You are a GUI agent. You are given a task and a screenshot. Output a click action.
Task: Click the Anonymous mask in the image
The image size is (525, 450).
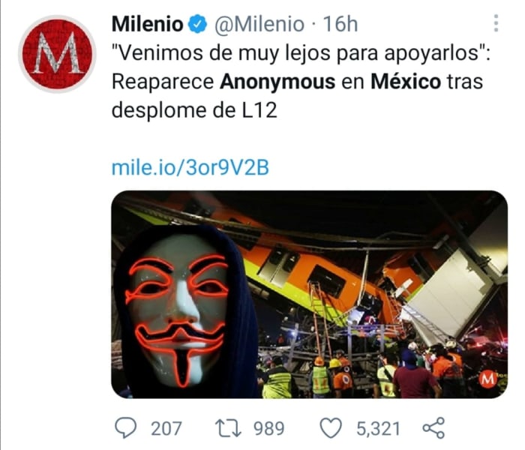point(179,310)
